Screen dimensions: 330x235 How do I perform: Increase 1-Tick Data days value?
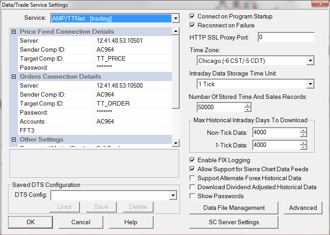point(303,143)
